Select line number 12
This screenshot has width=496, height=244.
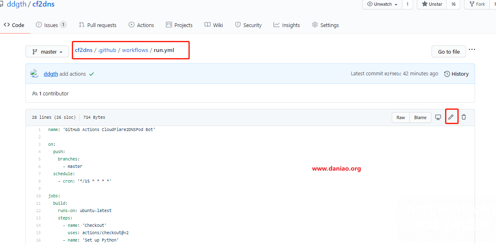[x=39, y=211]
